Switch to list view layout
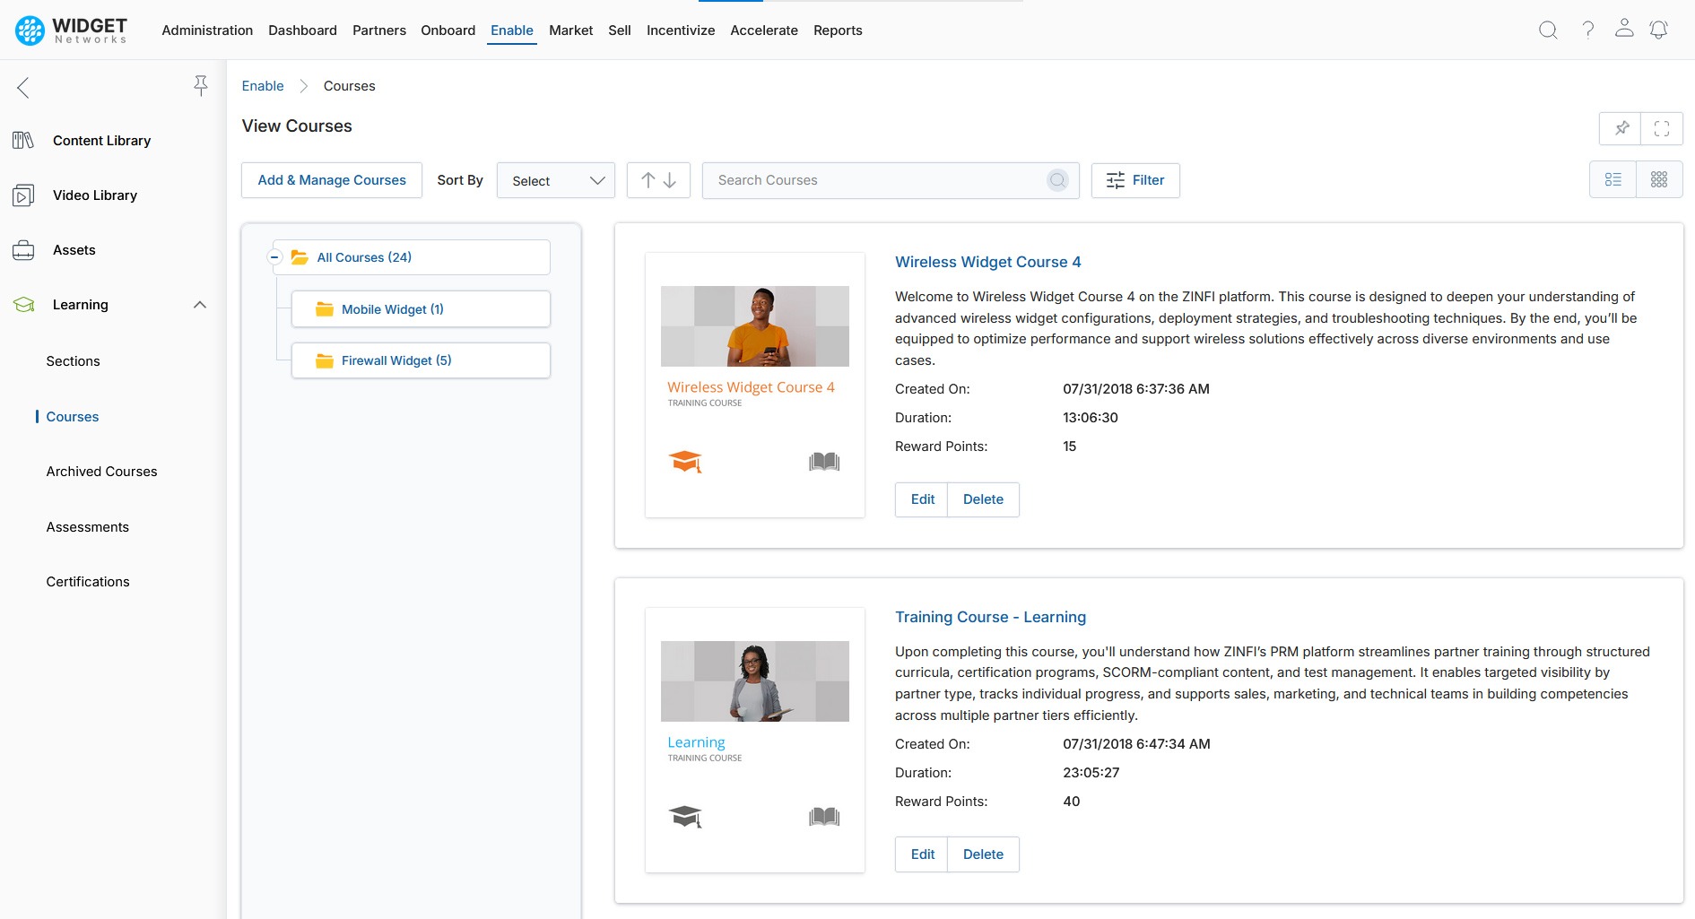1695x919 pixels. tap(1612, 180)
